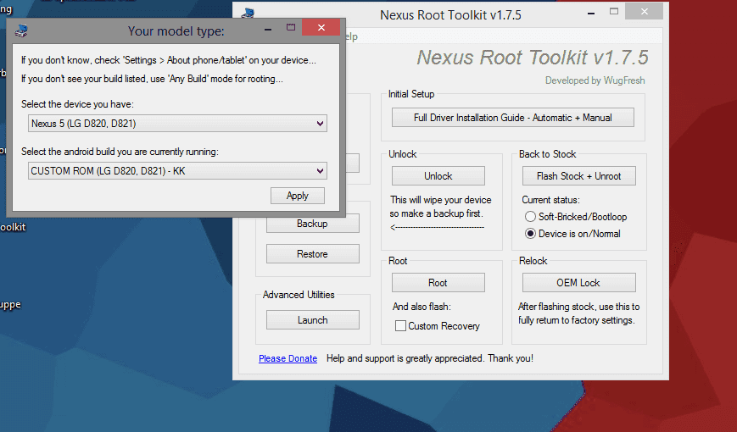The image size is (737, 432).
Task: Click the Nexus Root Toolkit window title icon
Action: [x=248, y=14]
